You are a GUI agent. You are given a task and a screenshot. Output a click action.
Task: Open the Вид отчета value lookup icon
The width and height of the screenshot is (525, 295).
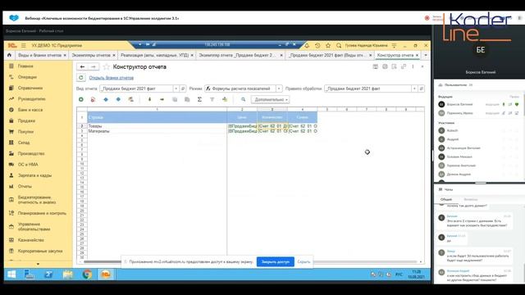tap(183, 88)
